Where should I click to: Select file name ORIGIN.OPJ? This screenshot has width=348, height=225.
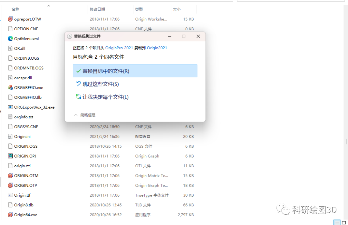[x=25, y=156]
